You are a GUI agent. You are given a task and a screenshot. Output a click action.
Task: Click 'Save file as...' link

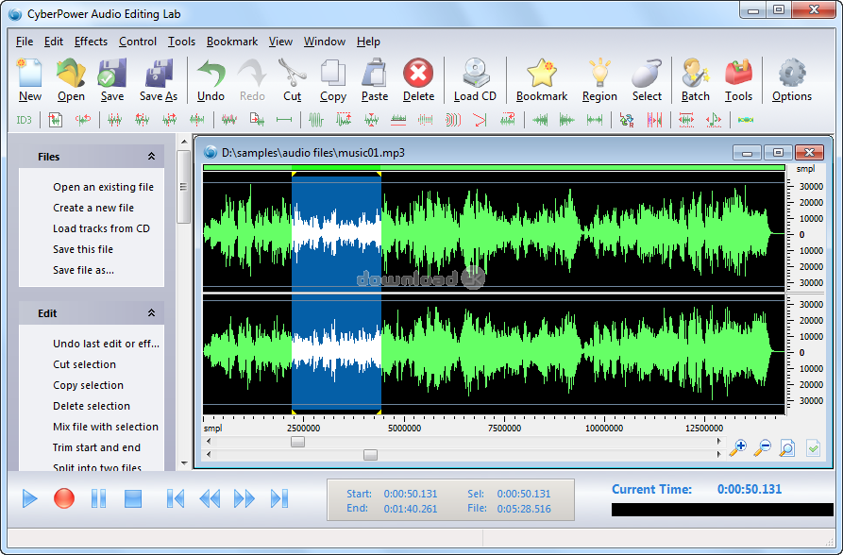(x=83, y=270)
